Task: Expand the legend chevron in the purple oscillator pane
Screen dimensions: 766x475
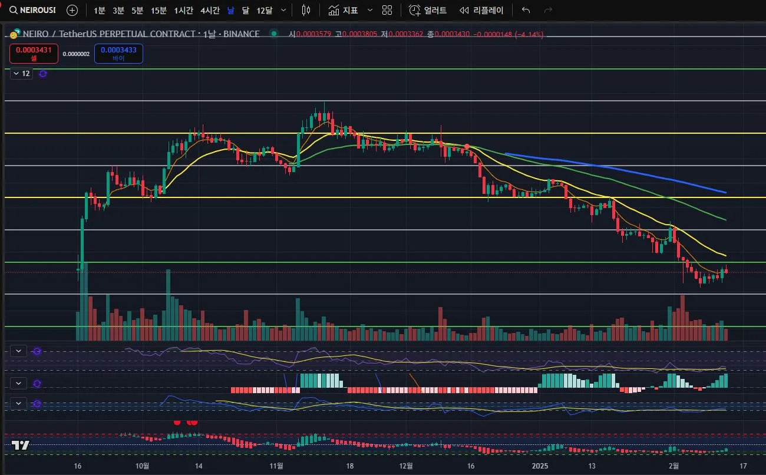Action: pos(19,351)
